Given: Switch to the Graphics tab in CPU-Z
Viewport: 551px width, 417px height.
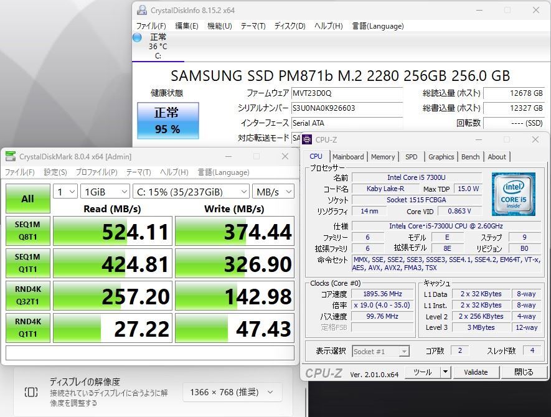Looking at the screenshot, I should pyautogui.click(x=441, y=157).
